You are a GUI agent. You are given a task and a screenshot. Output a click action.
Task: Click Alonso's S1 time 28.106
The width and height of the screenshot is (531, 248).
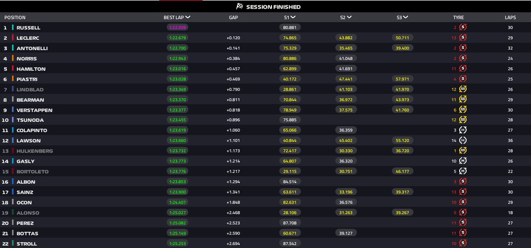pyautogui.click(x=290, y=213)
